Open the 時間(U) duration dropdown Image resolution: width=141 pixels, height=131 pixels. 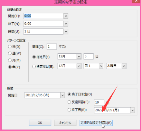66,32
